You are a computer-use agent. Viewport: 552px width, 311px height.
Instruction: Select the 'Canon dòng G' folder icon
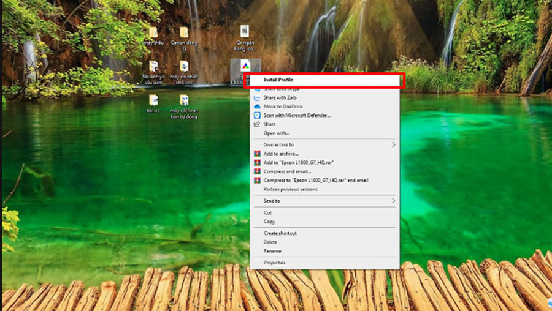(183, 33)
